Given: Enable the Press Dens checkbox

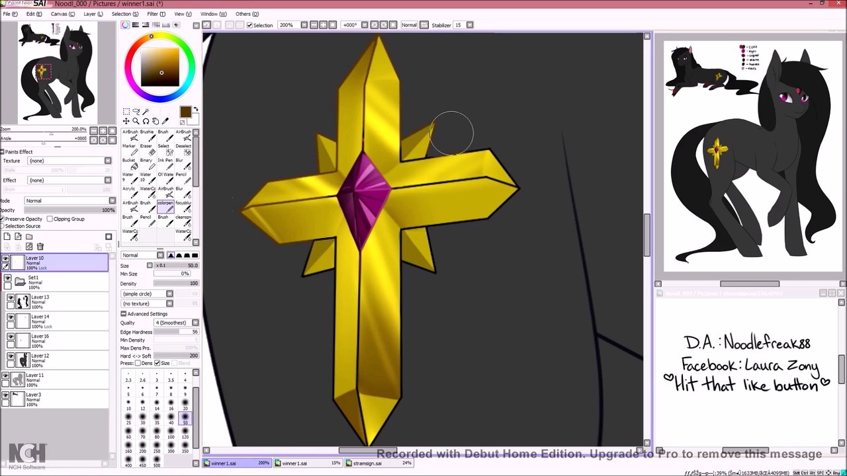Looking at the screenshot, I should tap(138, 363).
